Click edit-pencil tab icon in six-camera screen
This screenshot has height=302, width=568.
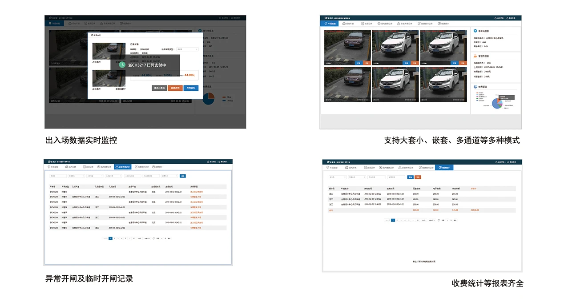point(419,23)
